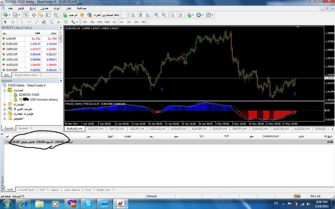Select the Fibonacci retracement tool

pyautogui.click(x=51, y=22)
